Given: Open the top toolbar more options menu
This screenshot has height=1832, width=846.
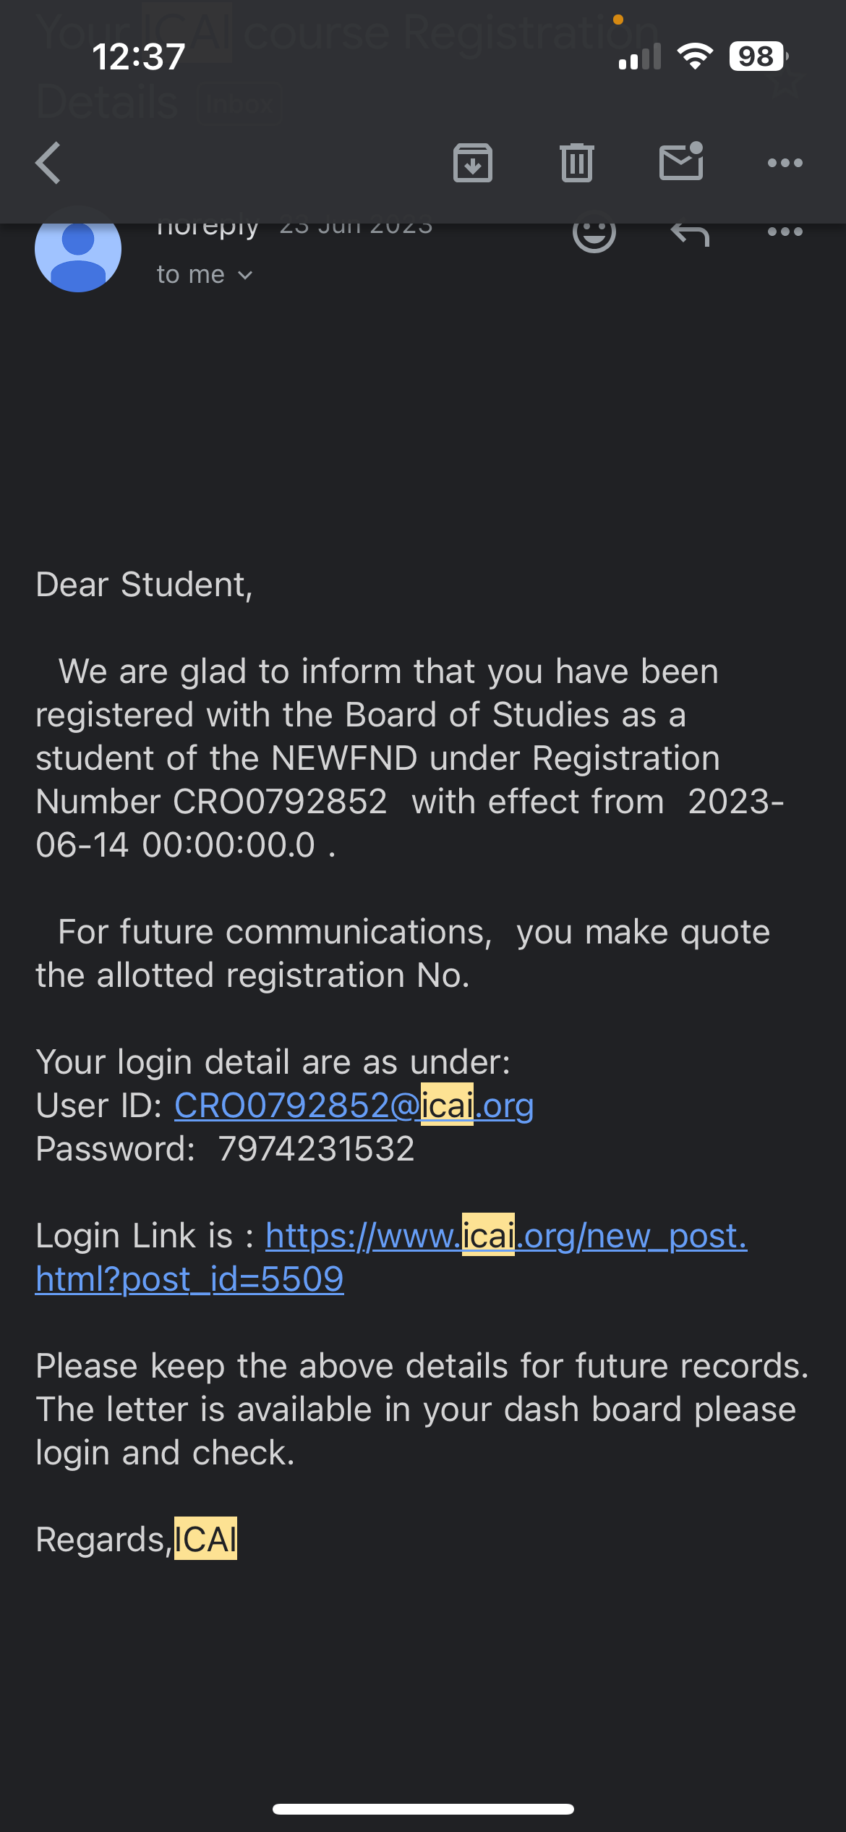Looking at the screenshot, I should pyautogui.click(x=785, y=163).
